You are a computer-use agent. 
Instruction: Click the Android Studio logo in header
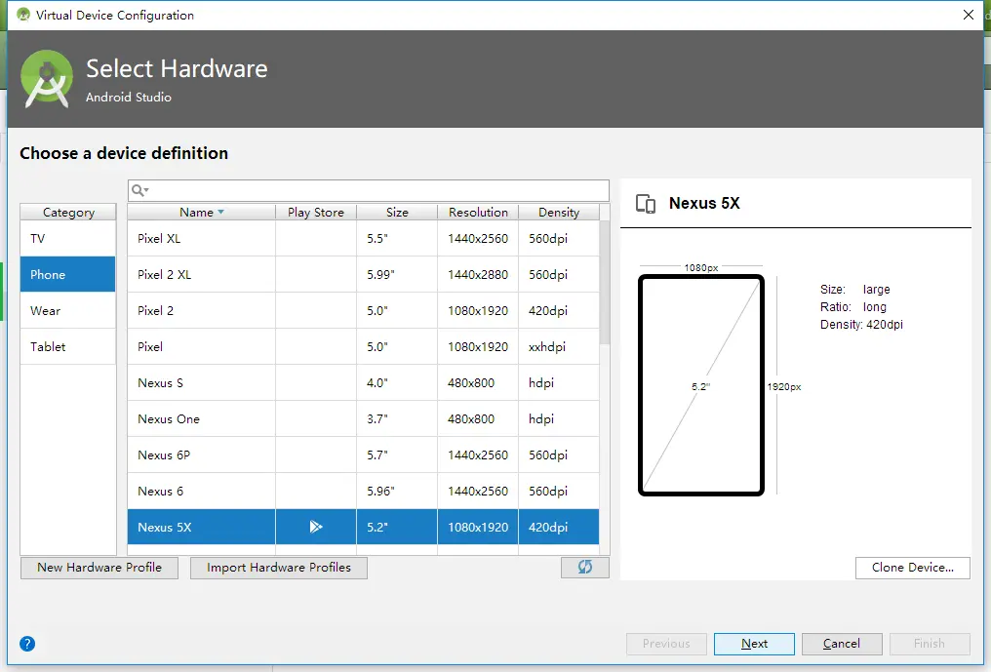pyautogui.click(x=47, y=79)
